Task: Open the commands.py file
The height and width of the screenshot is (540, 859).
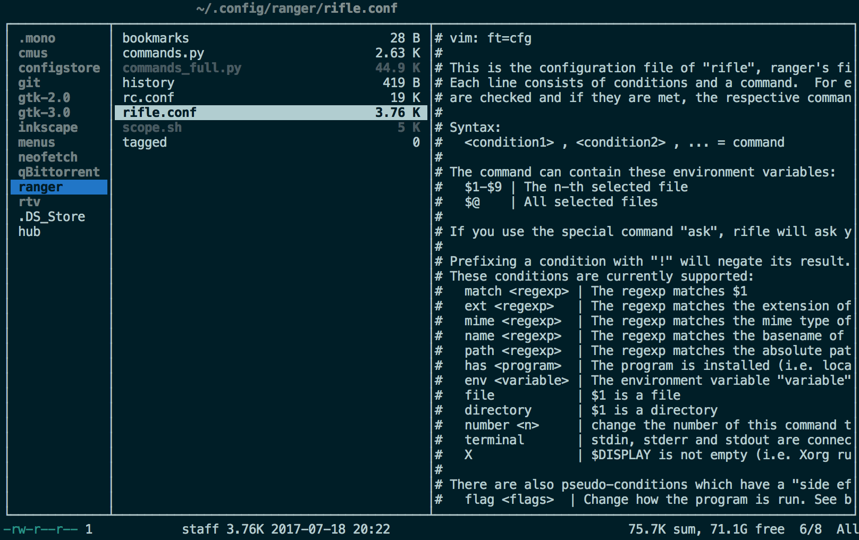Action: pos(163,53)
